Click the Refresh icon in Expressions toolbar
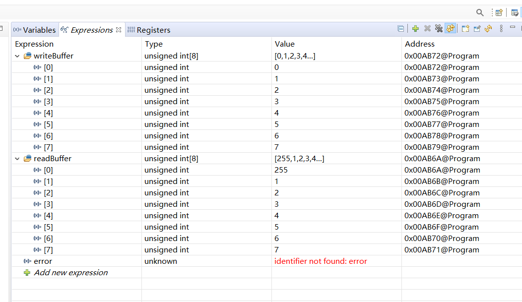 488,29
